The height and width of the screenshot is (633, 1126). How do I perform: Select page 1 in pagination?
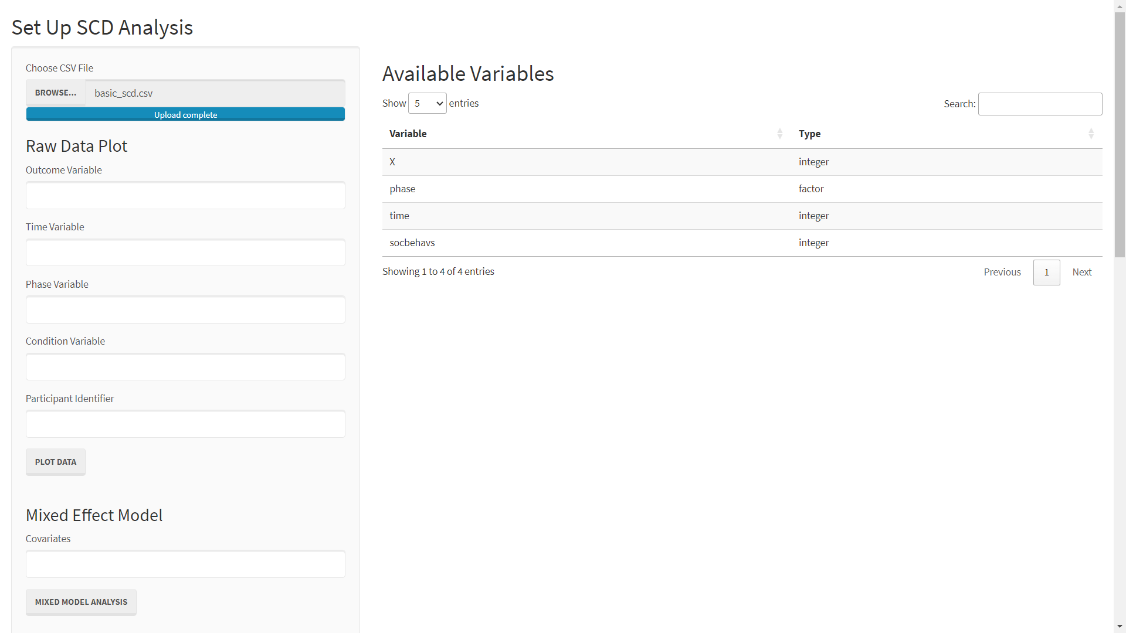1046,272
